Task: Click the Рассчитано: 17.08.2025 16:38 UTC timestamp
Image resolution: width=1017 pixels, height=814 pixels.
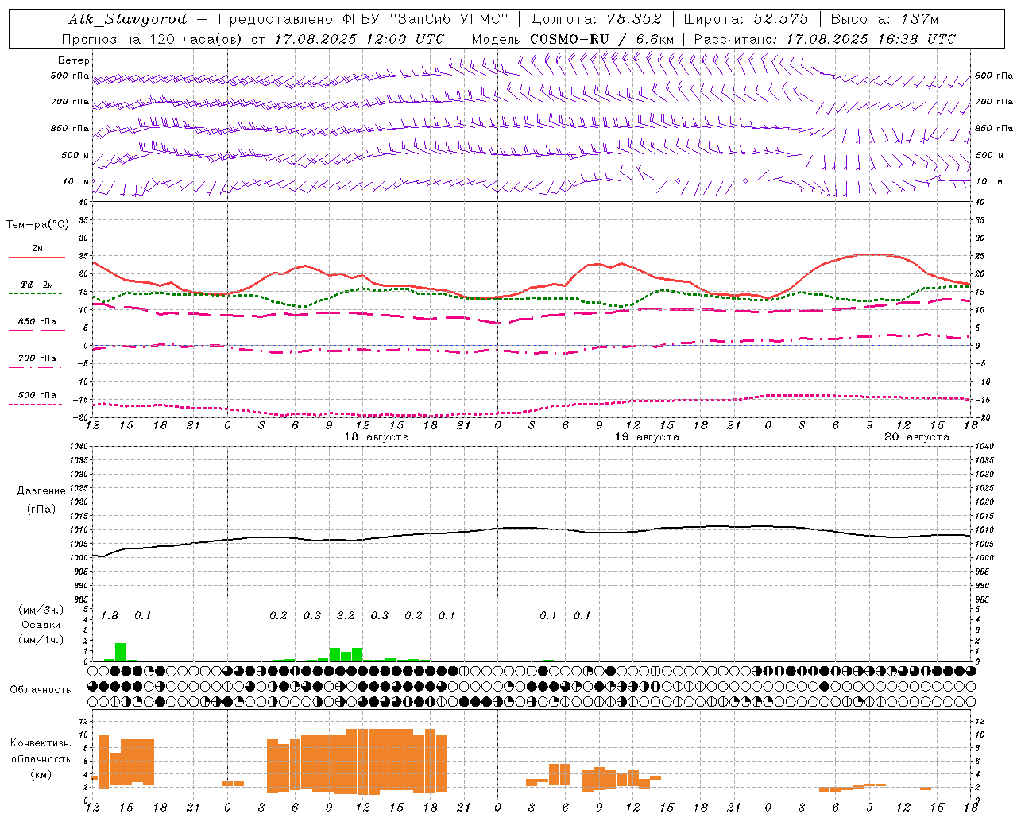Action: point(825,39)
